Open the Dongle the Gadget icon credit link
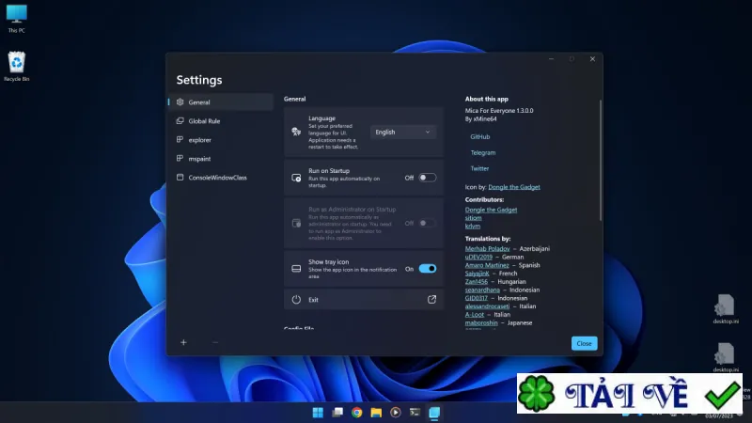 click(514, 187)
